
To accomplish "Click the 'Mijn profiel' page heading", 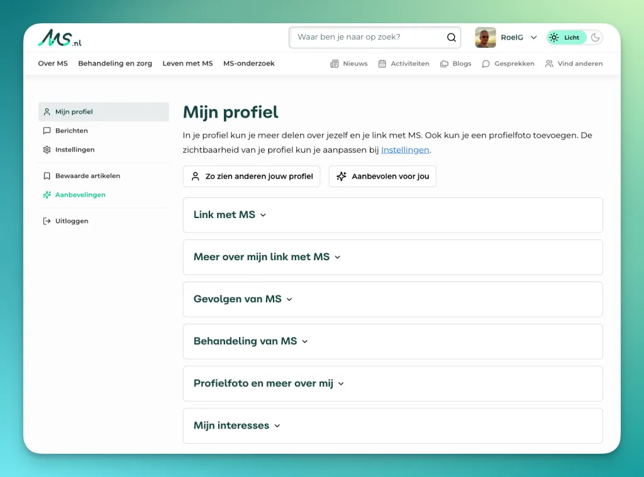I will (x=230, y=112).
